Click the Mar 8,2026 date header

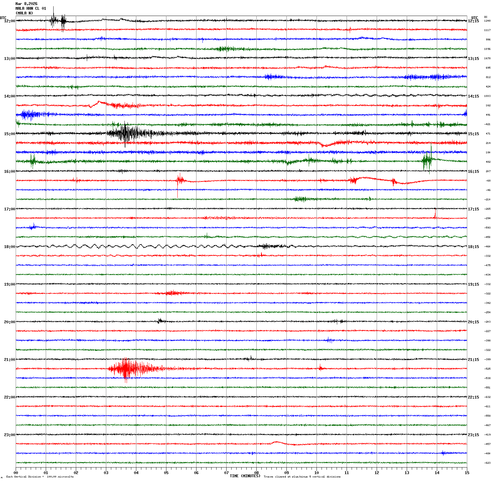click(26, 4)
